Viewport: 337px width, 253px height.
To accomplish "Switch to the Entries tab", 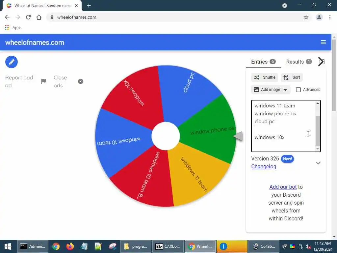I will [x=263, y=62].
